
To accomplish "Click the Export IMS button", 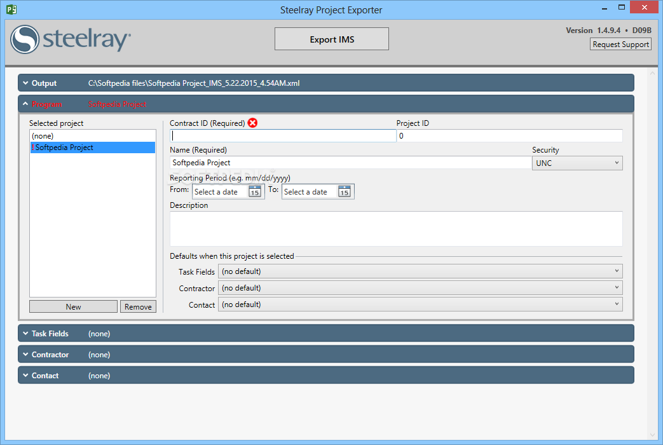I will [x=332, y=39].
